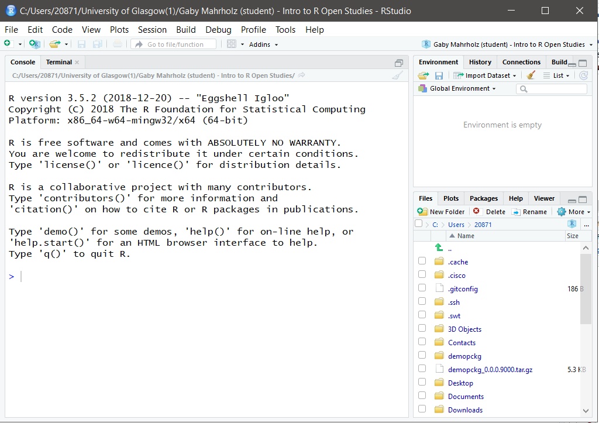Check the Contacts folder checkbox
Viewport: 599px width, 423px height.
(x=422, y=341)
